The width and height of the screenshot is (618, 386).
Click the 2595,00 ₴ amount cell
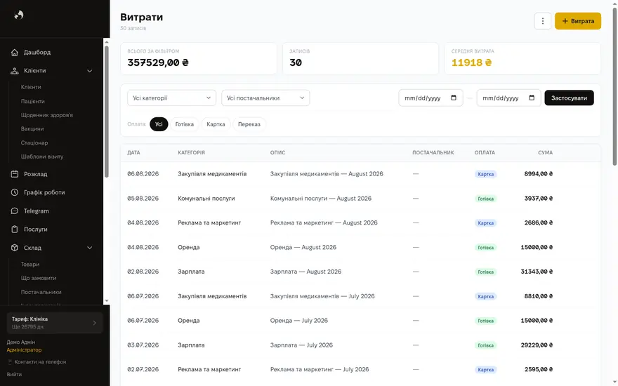(539, 369)
